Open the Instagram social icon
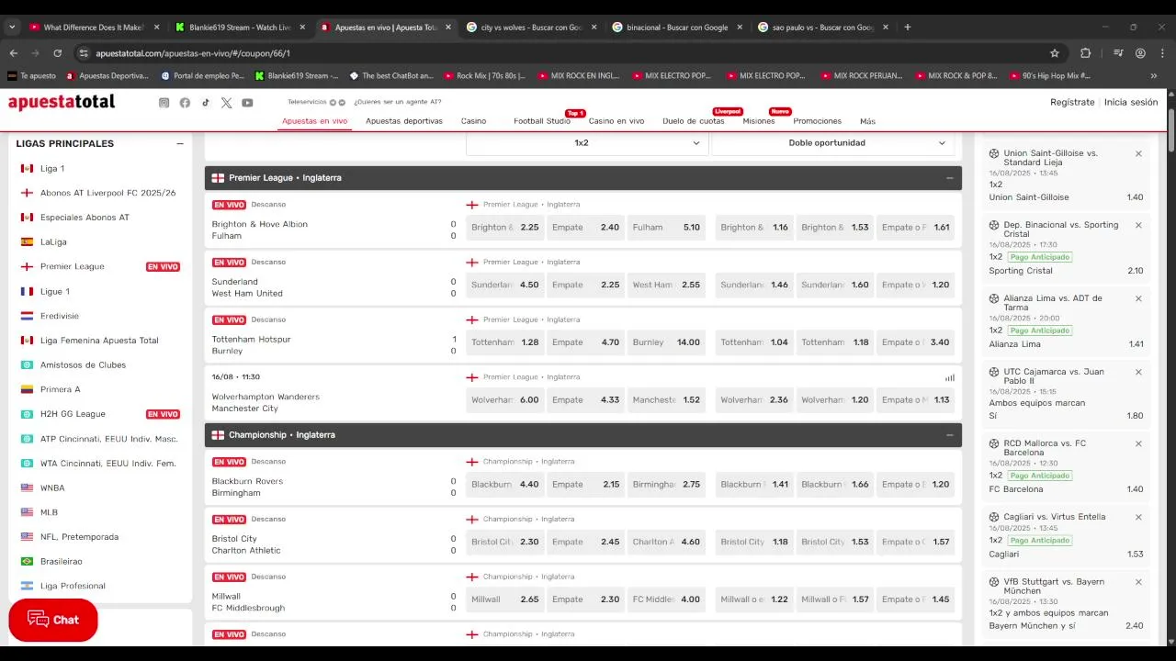Viewport: 1176px width, 661px height. point(164,103)
